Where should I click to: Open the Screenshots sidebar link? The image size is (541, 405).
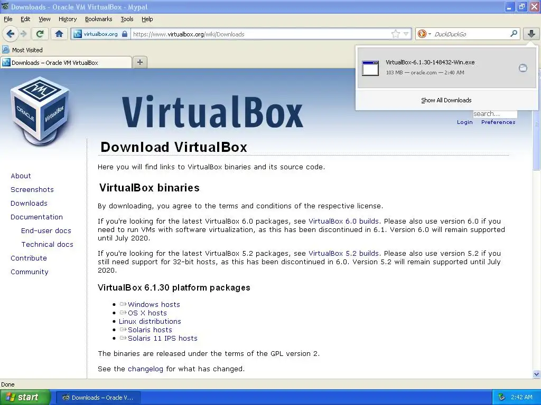point(32,189)
